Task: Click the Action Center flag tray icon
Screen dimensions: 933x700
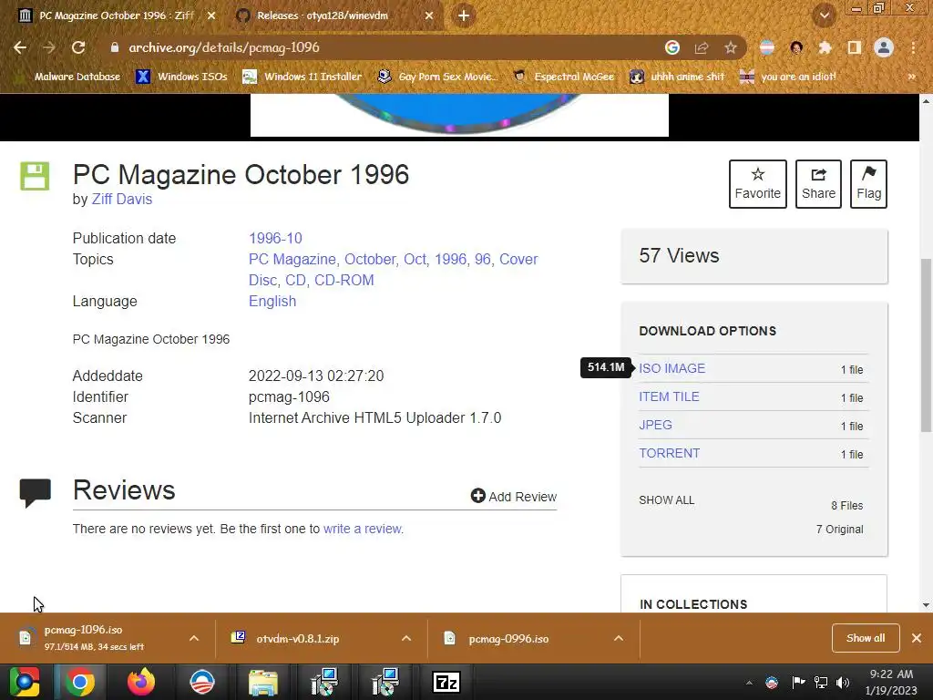Action: point(798,683)
